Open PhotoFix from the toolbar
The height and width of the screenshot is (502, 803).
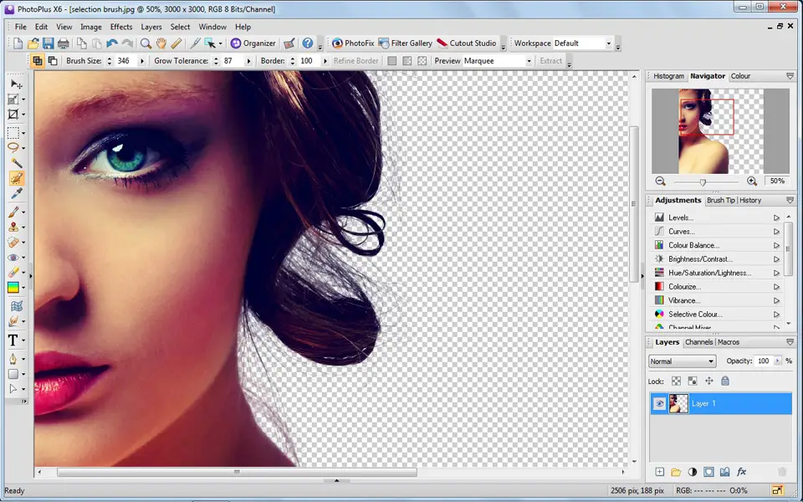coord(353,44)
